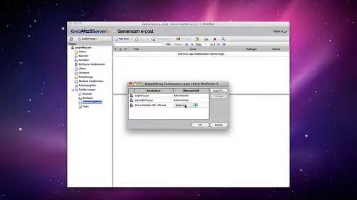Image resolution: width=357 pixels, height=200 pixels.
Task: Open the Anteckningar folder
Action: click(86, 77)
